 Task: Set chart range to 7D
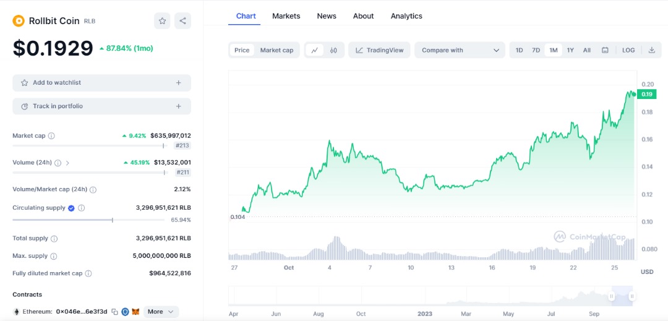(536, 50)
